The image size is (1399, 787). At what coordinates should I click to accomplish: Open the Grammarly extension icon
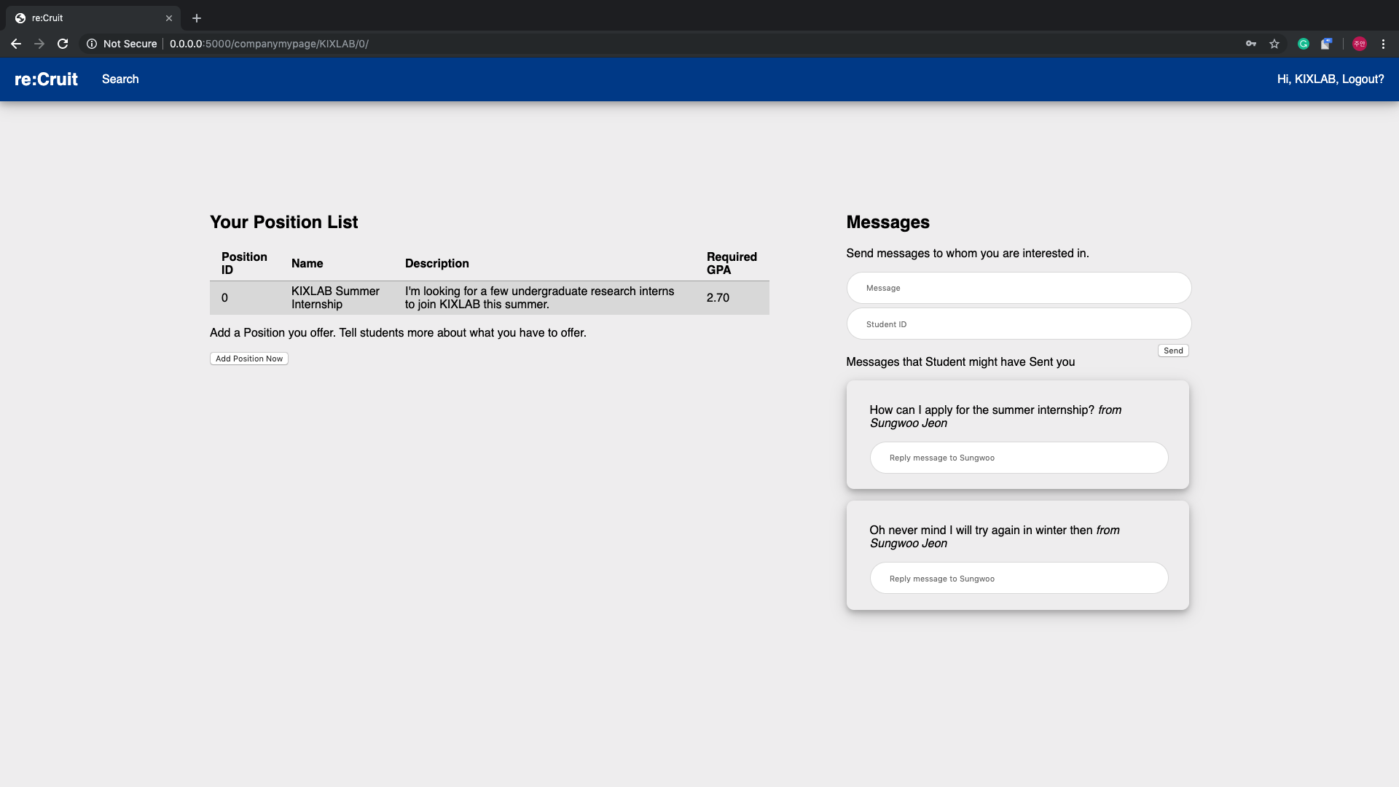pyautogui.click(x=1304, y=44)
